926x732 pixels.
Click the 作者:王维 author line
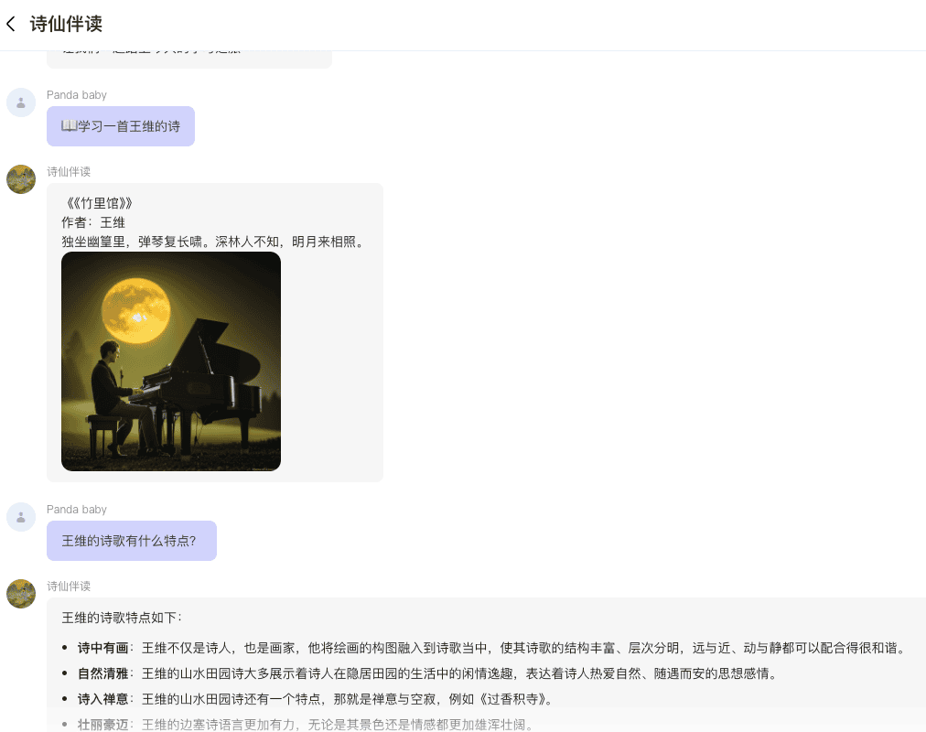pos(93,222)
